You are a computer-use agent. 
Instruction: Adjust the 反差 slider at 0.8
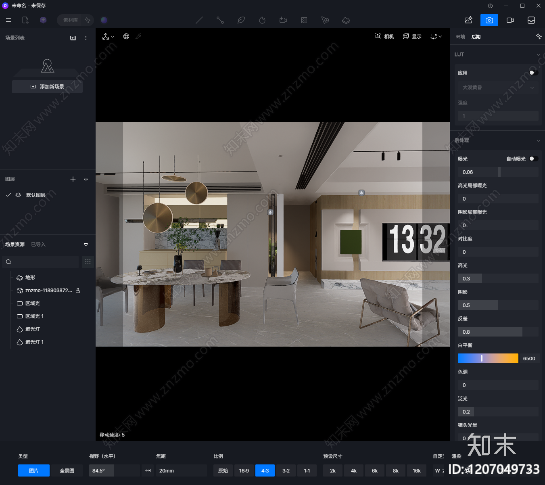pyautogui.click(x=498, y=332)
